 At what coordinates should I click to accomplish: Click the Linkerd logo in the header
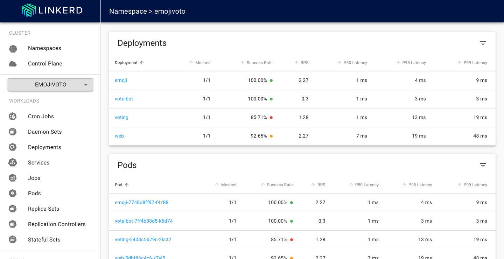click(51, 10)
